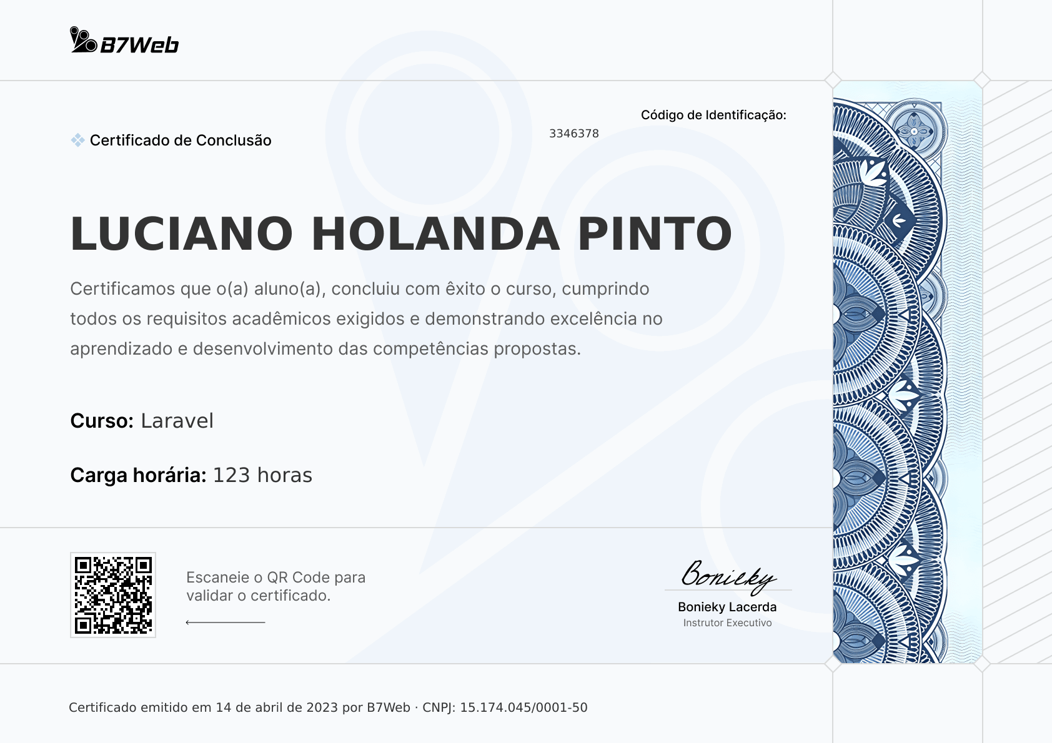Click the Bonieky Lacerda name text
1052x743 pixels.
[727, 607]
